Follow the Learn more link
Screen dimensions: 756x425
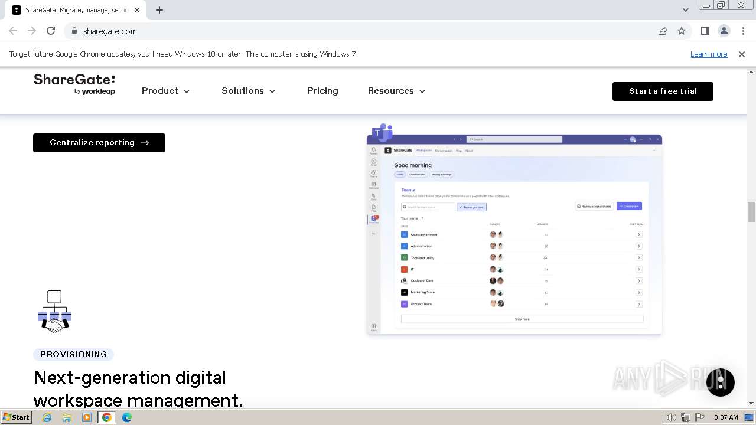[709, 54]
